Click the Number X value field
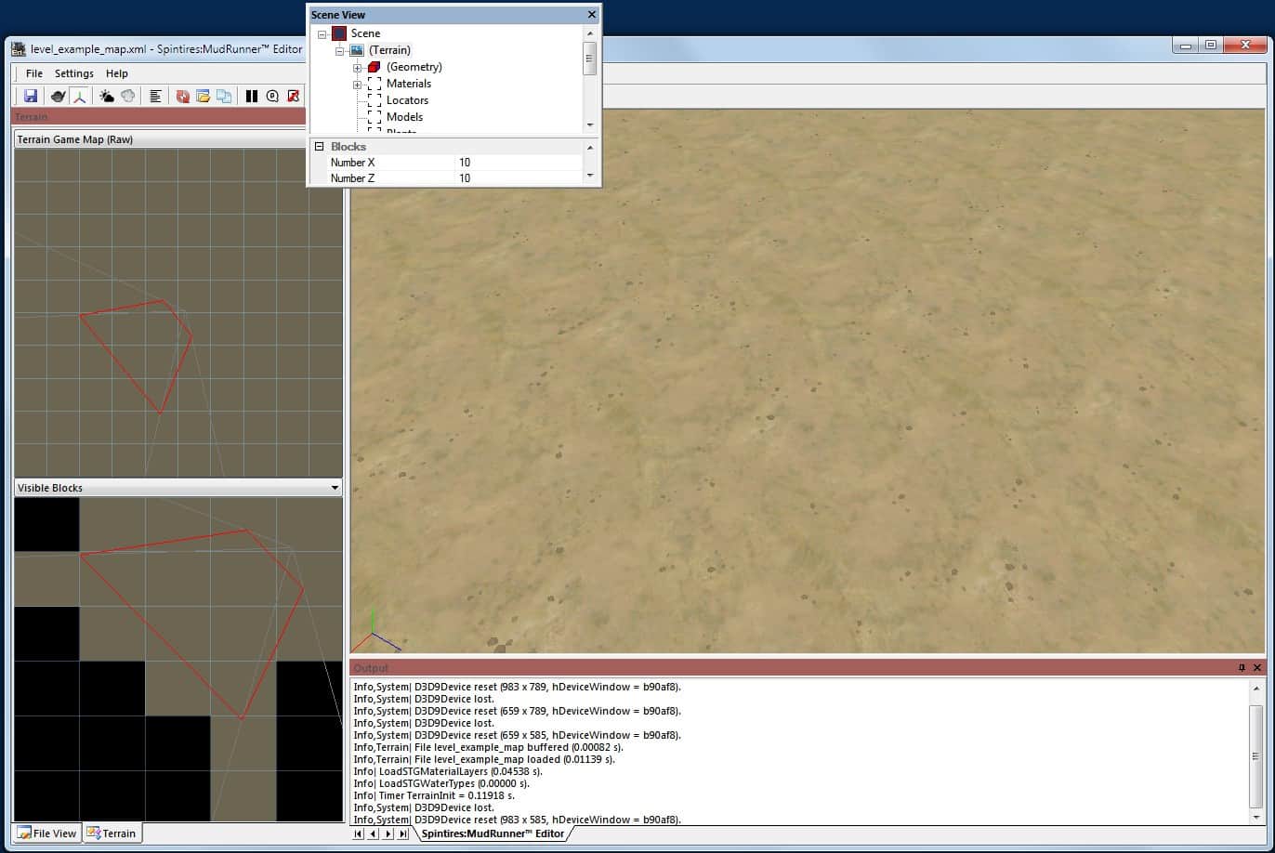This screenshot has height=853, width=1275. pyautogui.click(x=520, y=163)
